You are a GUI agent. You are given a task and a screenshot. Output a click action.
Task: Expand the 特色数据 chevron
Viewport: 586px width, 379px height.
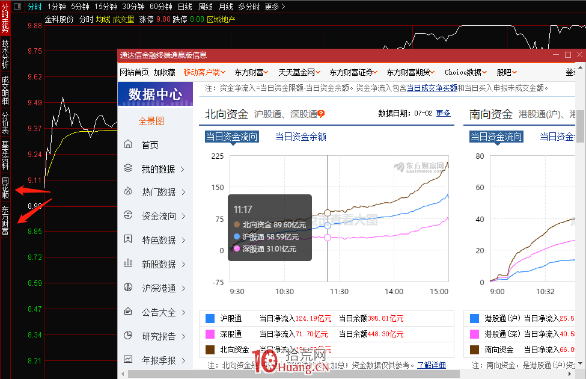(183, 240)
